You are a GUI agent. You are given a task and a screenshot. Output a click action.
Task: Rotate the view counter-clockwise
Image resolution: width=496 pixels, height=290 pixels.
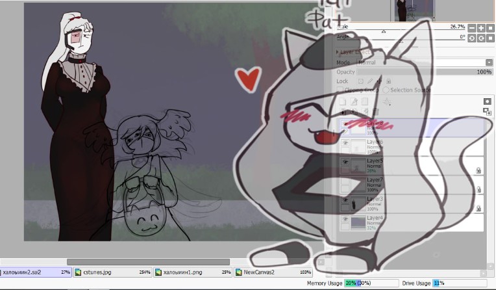coord(471,38)
